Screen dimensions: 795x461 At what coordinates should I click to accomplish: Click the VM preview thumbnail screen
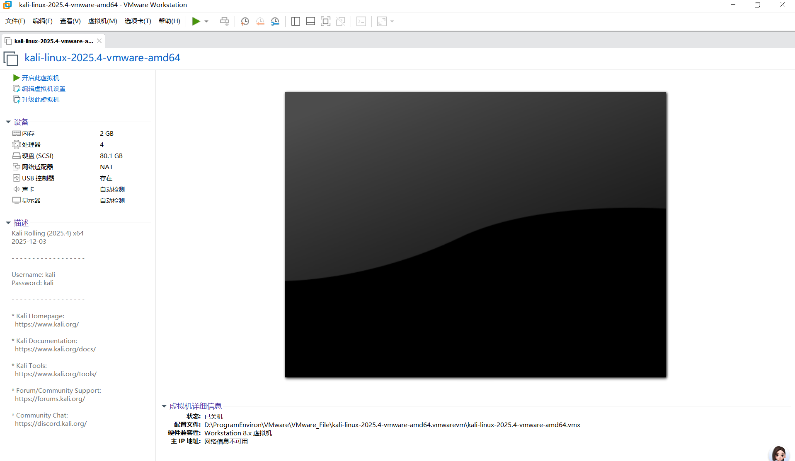[475, 235]
